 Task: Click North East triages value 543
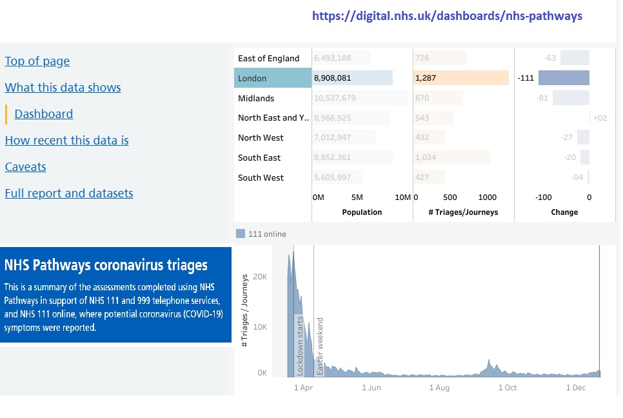(x=422, y=117)
